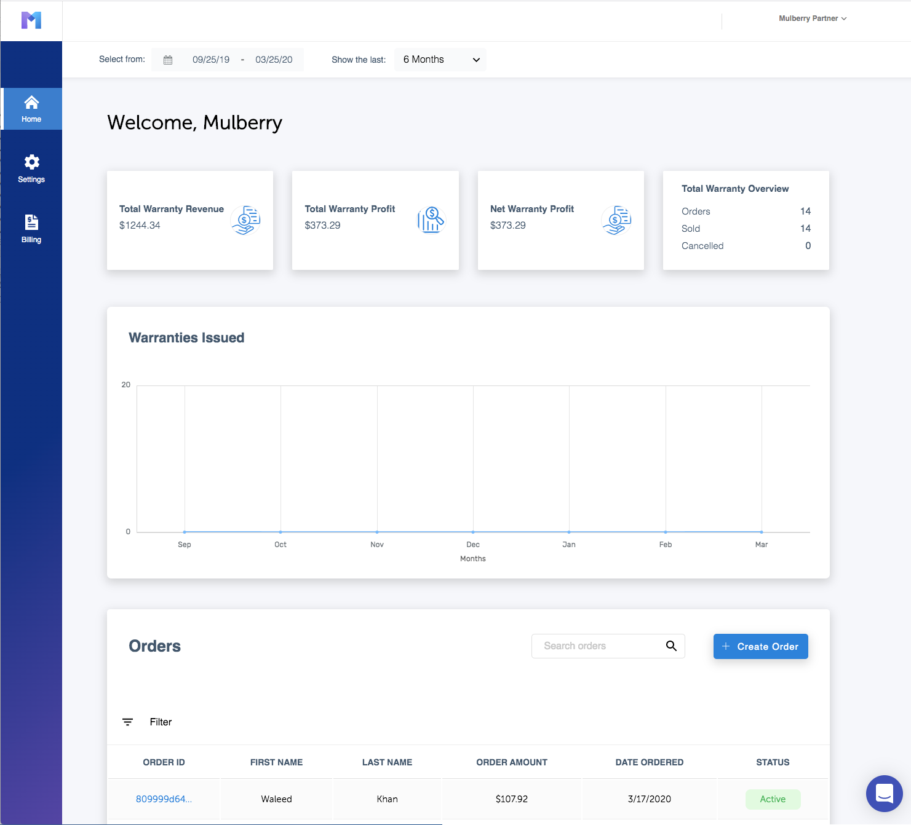
Task: Sort by ORDER ID column header
Action: click(x=164, y=762)
